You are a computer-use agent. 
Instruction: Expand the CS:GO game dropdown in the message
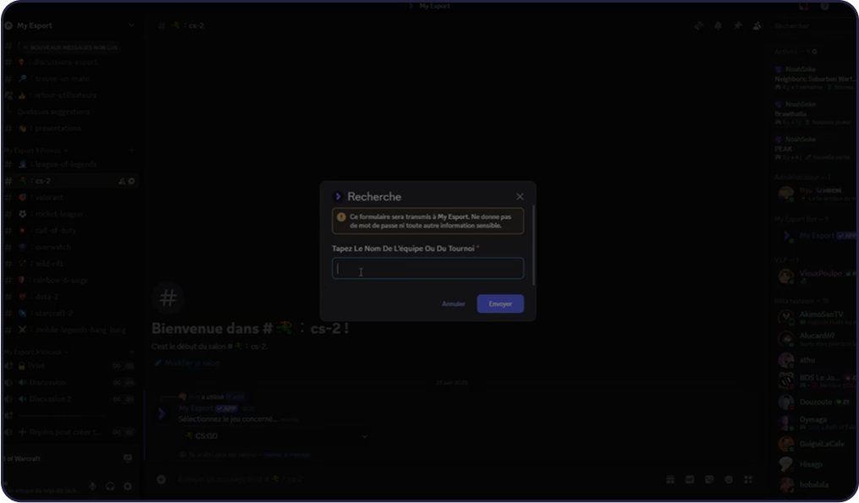(276, 436)
